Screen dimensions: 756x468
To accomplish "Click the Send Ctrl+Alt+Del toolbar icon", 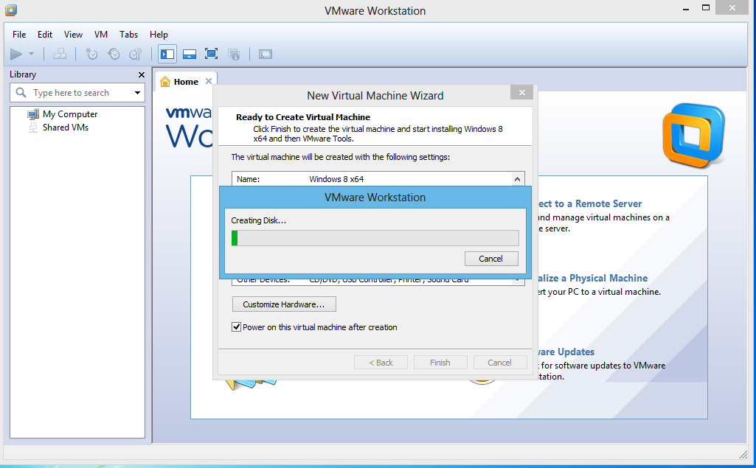I will [x=60, y=54].
